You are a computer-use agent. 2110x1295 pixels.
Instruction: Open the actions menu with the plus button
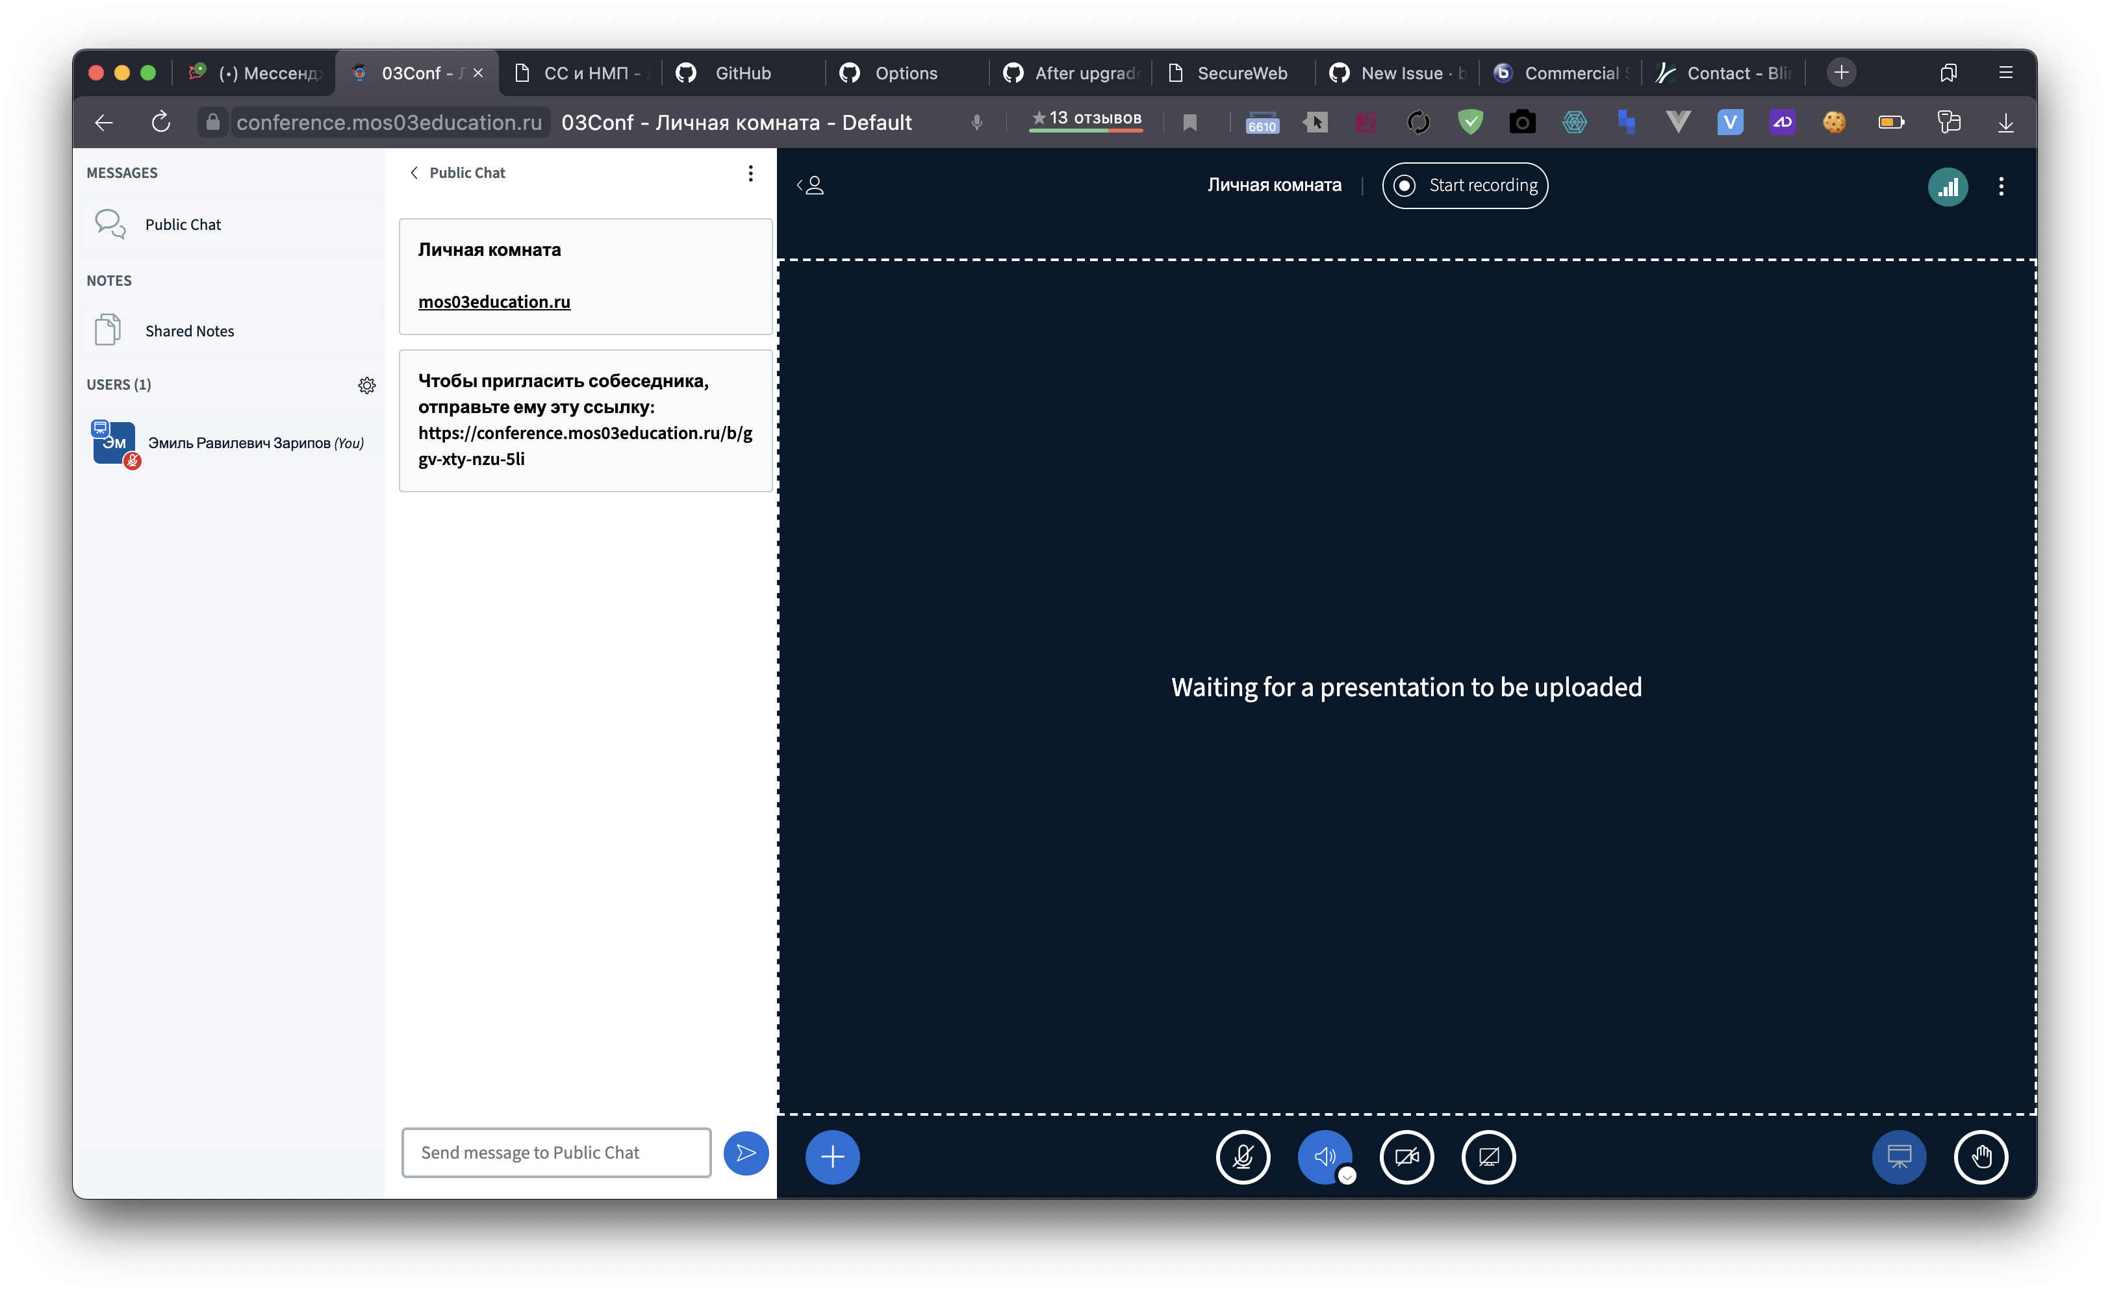coord(832,1156)
